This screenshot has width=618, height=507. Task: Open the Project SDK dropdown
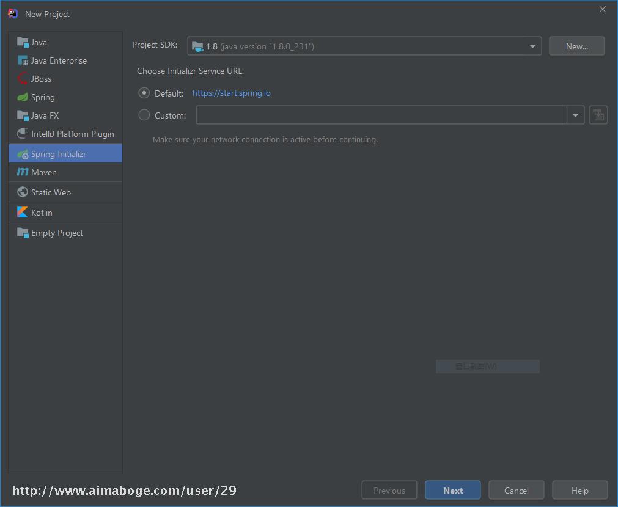point(364,46)
